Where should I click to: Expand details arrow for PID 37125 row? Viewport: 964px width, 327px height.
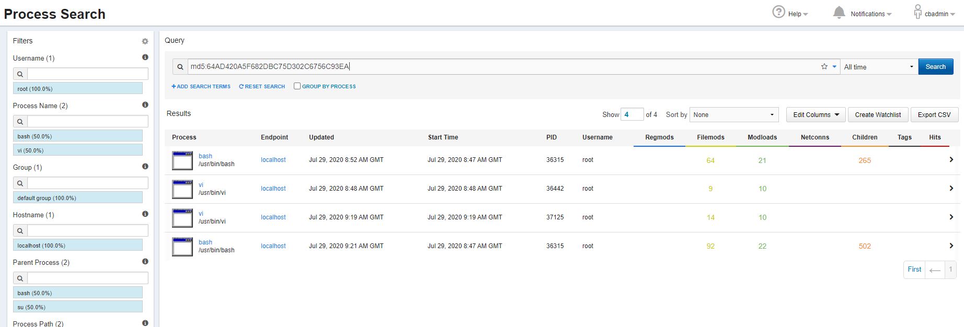[951, 217]
